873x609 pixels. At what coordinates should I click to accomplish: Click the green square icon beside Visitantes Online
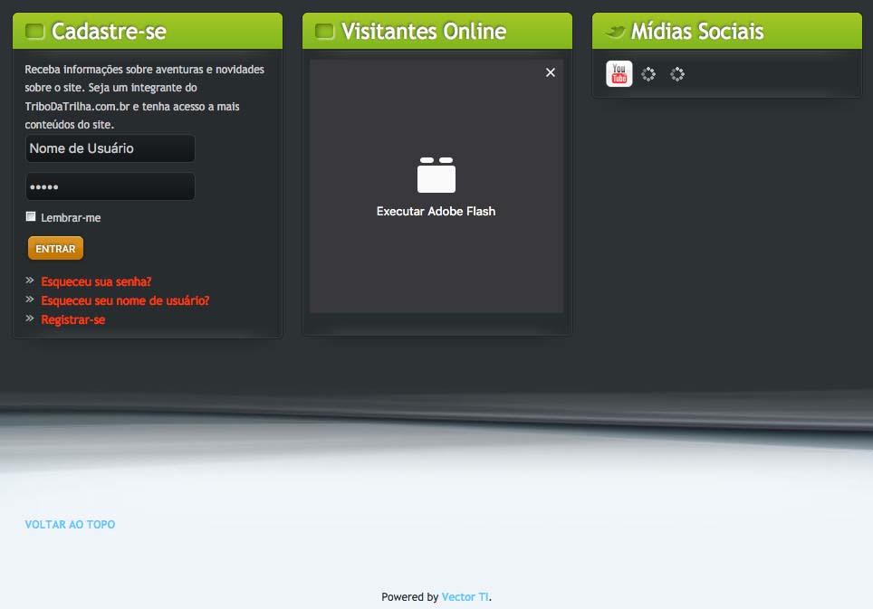[324, 32]
